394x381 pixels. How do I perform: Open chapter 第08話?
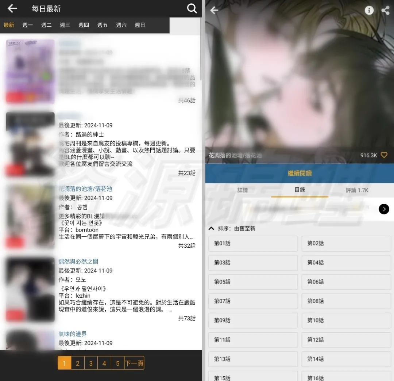(346, 301)
